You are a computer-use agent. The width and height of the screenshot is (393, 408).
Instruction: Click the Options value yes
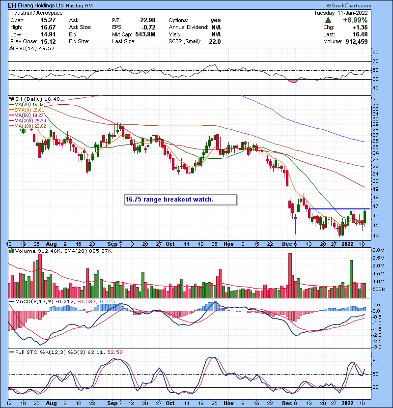click(216, 20)
